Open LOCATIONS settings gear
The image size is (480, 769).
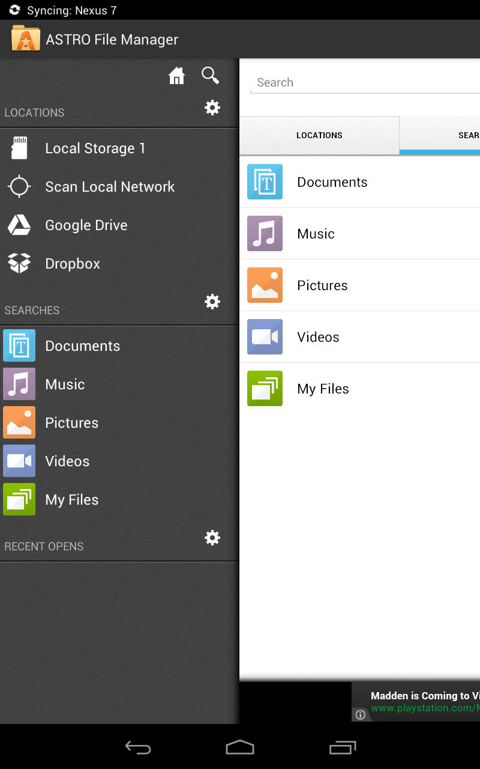(212, 108)
